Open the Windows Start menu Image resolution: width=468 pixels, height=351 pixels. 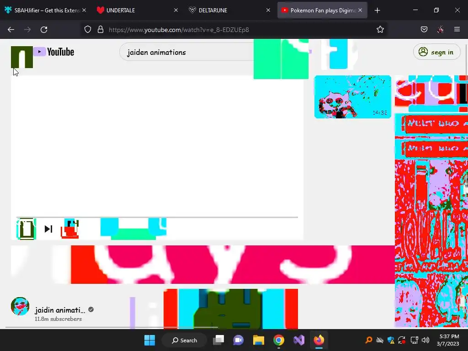pos(150,340)
